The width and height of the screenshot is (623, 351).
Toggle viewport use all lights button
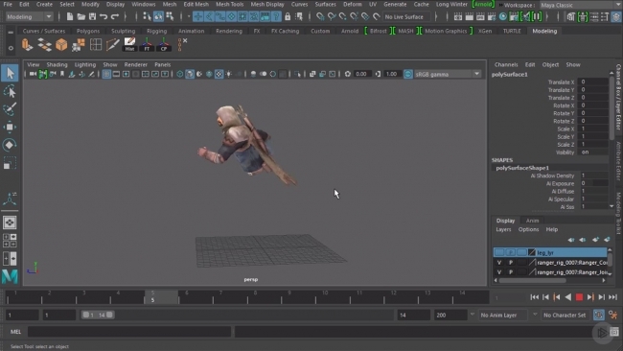tap(228, 74)
